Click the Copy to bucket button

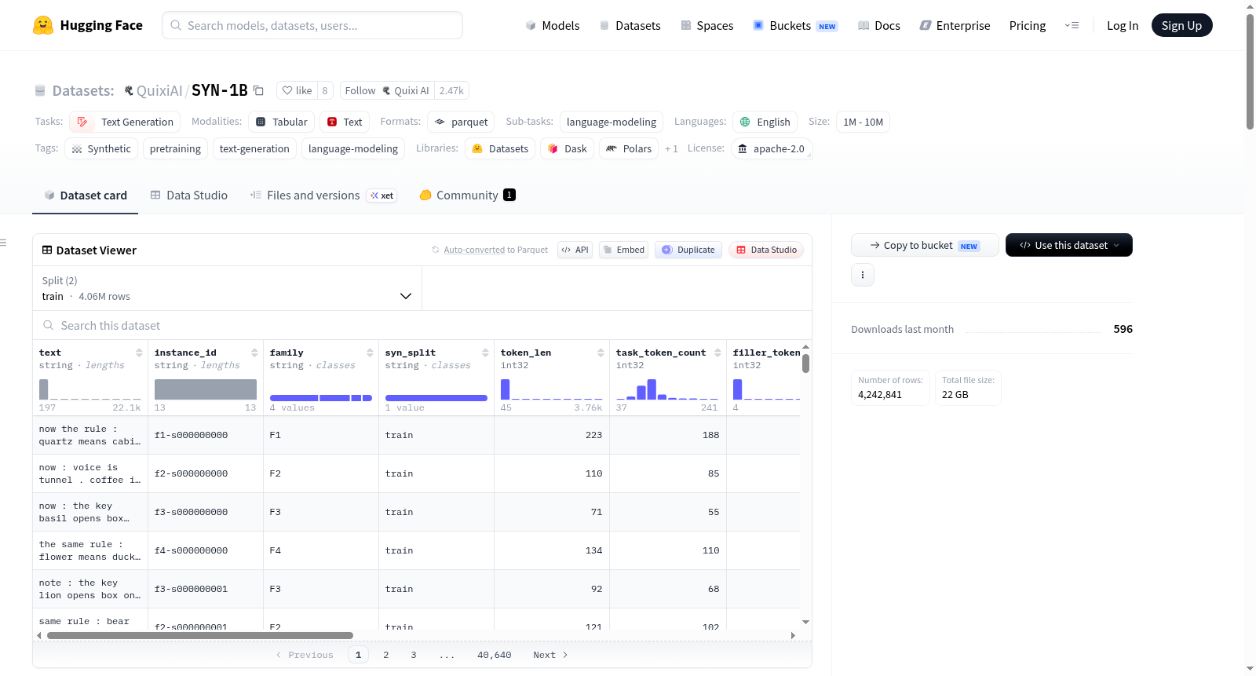[925, 245]
